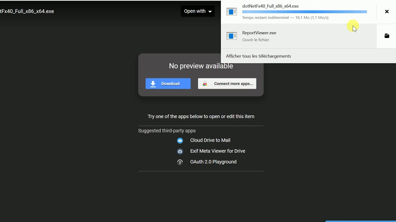Click 'Try one of the apps below' text
The width and height of the screenshot is (396, 222).
201,117
